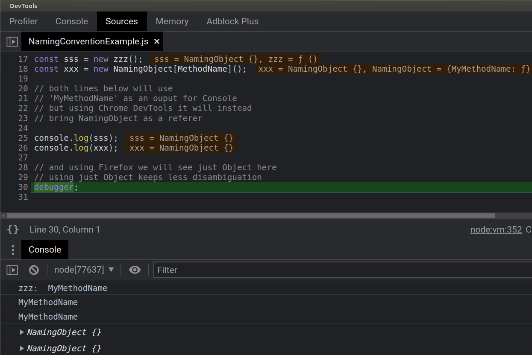Set a breakpoint on line 25 gutter

tap(23, 138)
